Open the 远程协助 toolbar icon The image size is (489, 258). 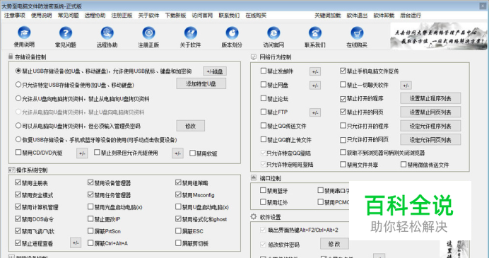[107, 33]
